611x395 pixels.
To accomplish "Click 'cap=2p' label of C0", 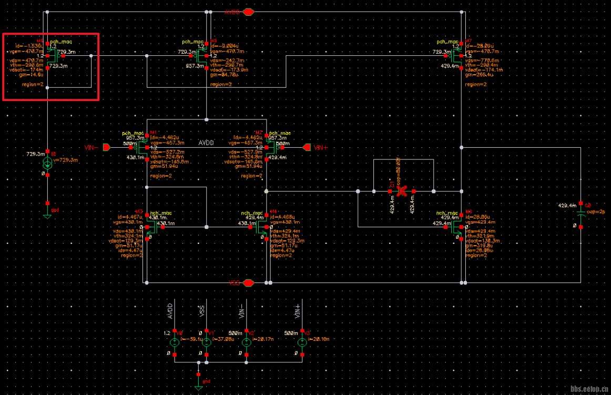I will pos(596,212).
